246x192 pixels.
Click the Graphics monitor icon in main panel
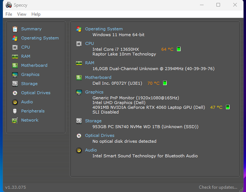[79, 92]
